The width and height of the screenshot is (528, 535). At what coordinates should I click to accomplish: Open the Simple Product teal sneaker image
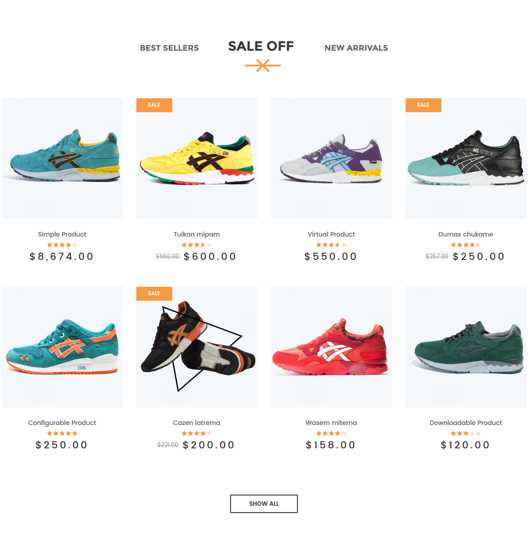point(62,158)
